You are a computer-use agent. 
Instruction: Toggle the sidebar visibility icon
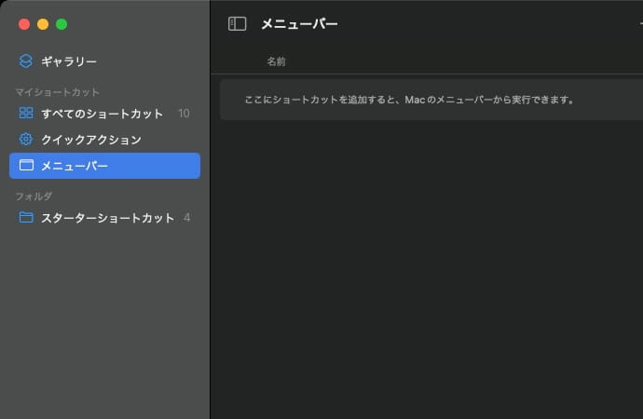point(237,24)
